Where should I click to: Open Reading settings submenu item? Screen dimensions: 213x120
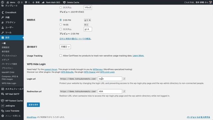point(6,52)
